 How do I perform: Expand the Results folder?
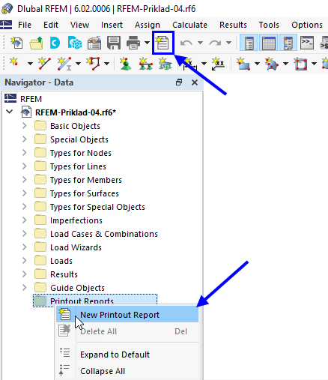(24, 274)
